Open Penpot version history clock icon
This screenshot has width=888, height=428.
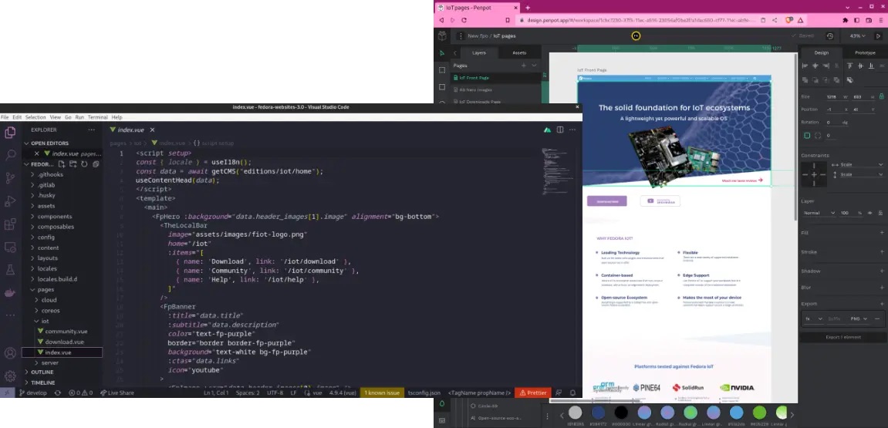(830, 35)
